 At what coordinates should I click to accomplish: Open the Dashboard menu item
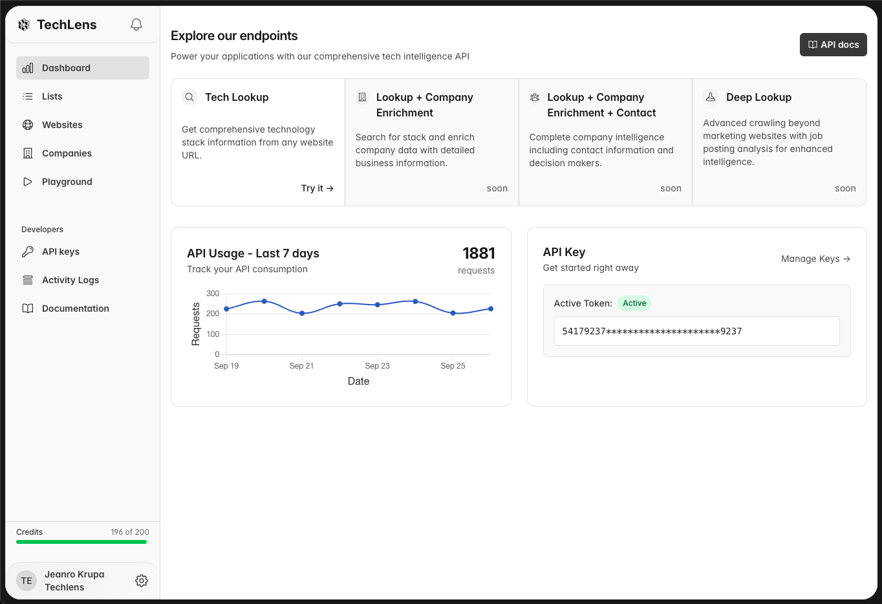83,68
